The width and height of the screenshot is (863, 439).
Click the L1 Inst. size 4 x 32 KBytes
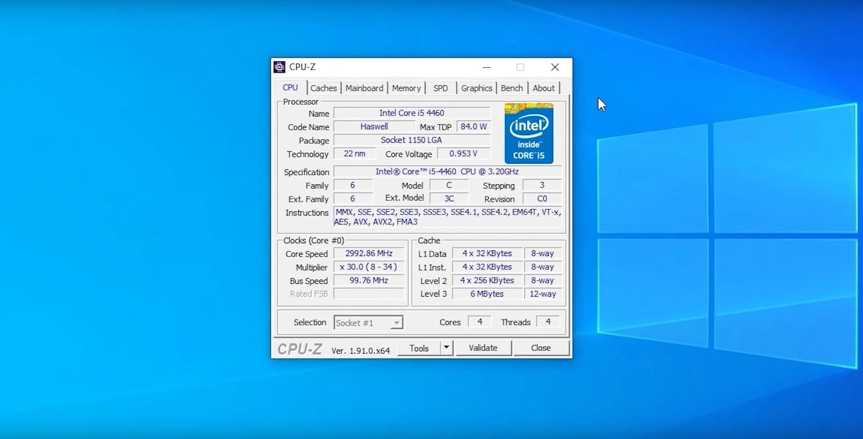click(487, 267)
